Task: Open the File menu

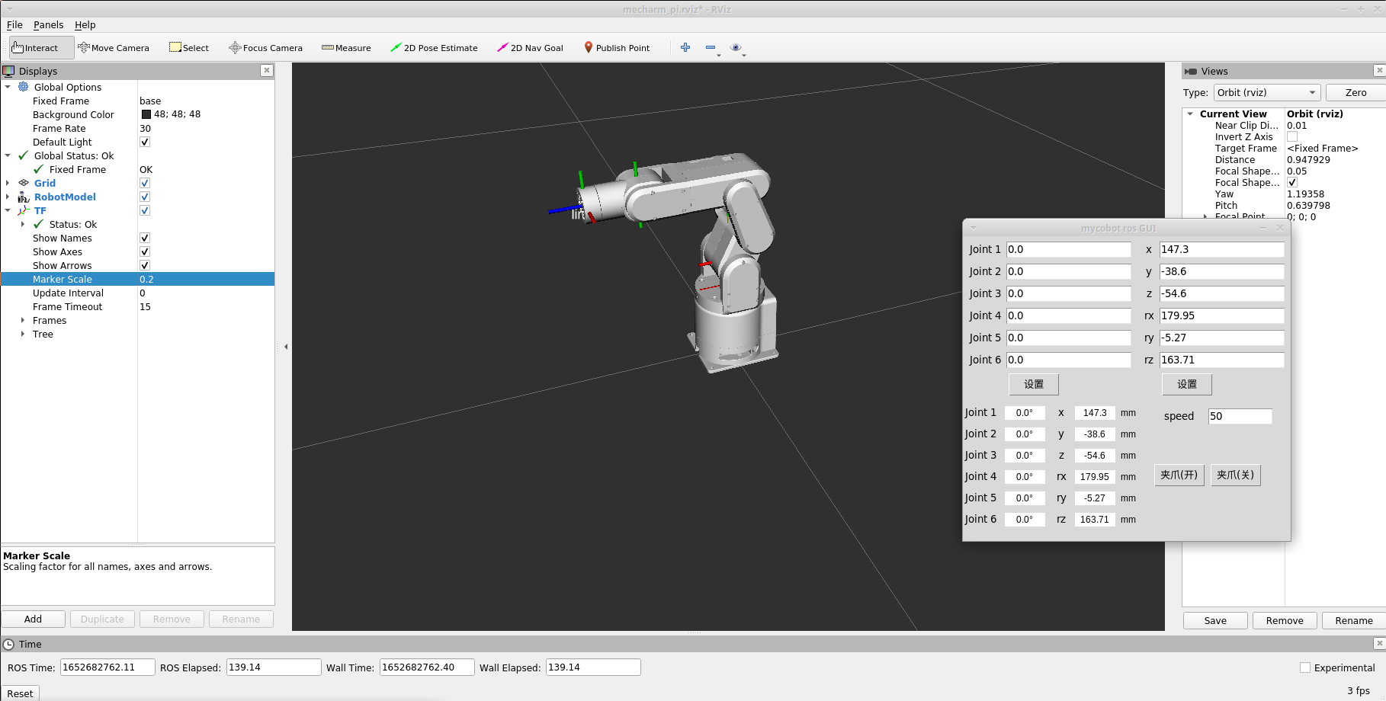Action: coord(14,25)
